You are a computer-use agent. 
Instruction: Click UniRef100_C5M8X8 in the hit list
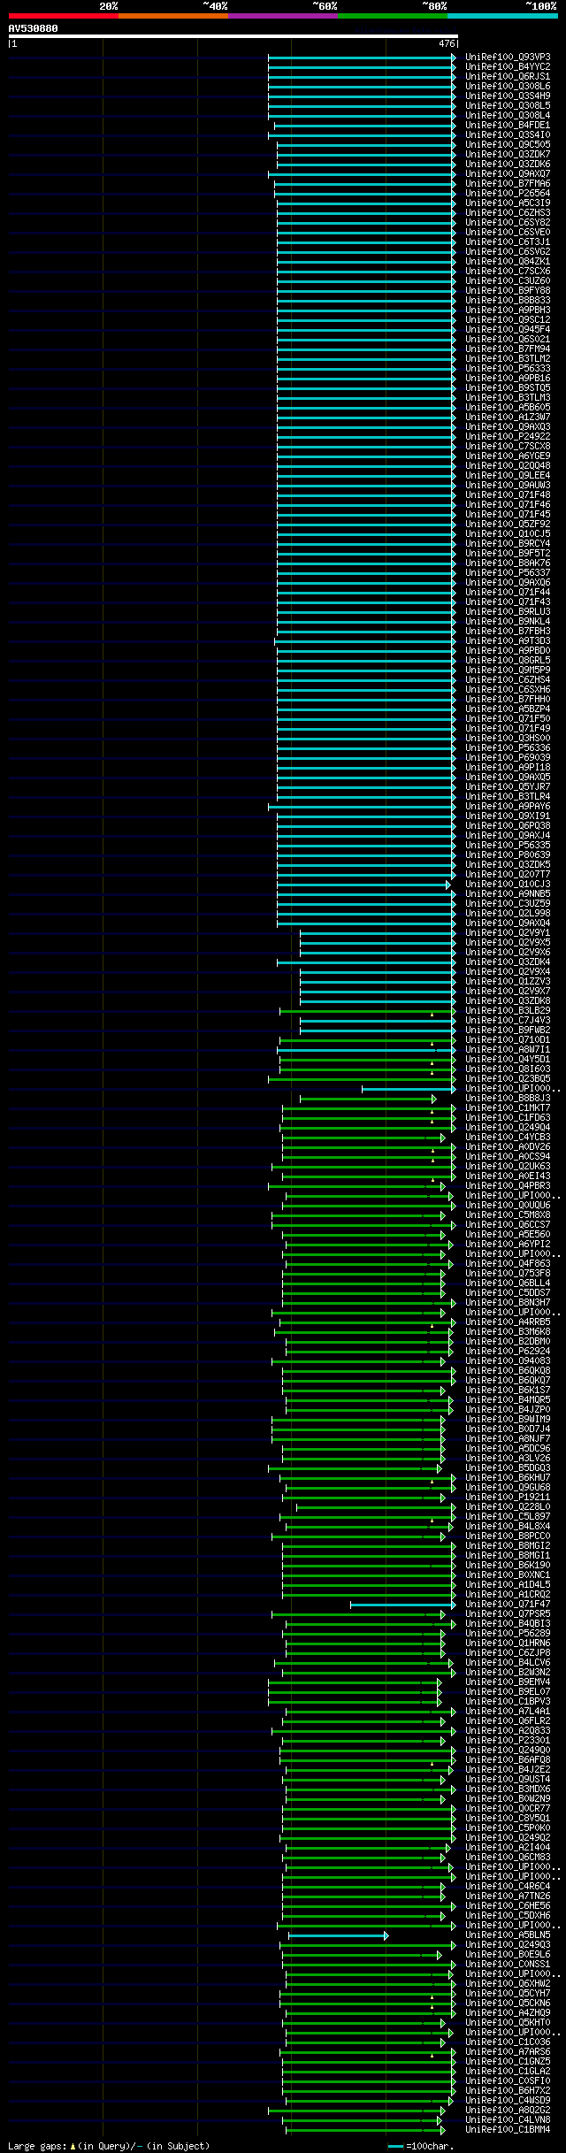[x=508, y=1214]
